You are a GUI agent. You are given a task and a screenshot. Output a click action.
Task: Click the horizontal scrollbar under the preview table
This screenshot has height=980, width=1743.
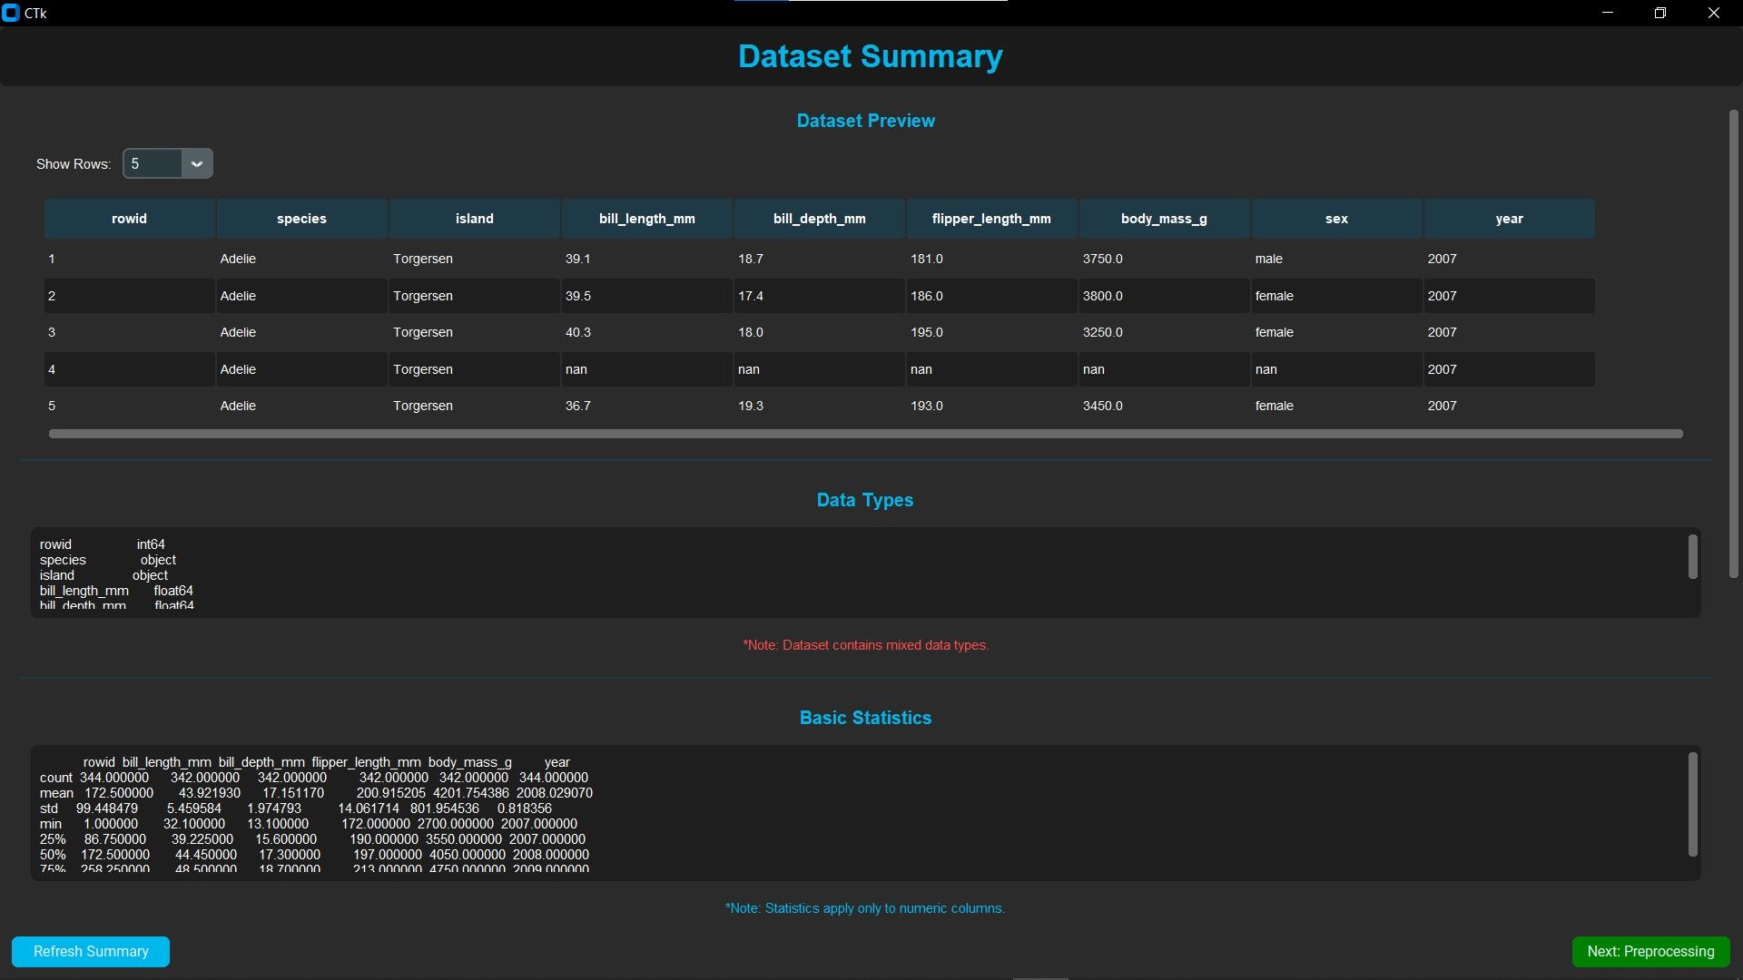click(x=865, y=434)
